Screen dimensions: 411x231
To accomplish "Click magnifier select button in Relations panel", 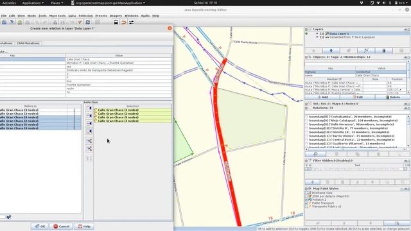I will 315,154.
